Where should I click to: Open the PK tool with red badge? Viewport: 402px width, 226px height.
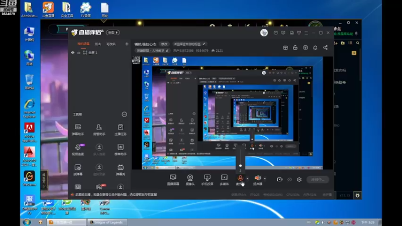[x=100, y=187]
